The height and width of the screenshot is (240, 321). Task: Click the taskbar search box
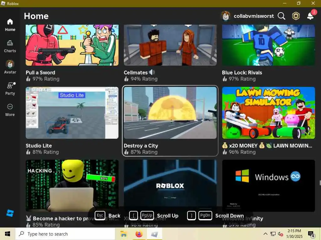(65, 234)
